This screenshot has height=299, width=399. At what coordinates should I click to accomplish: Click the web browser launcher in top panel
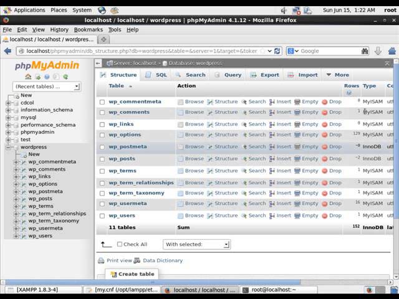(x=102, y=10)
